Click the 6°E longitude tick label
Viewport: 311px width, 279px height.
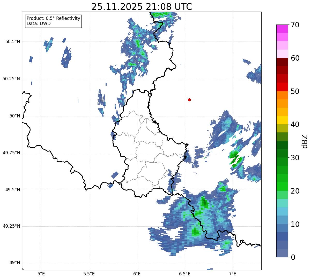137,273
